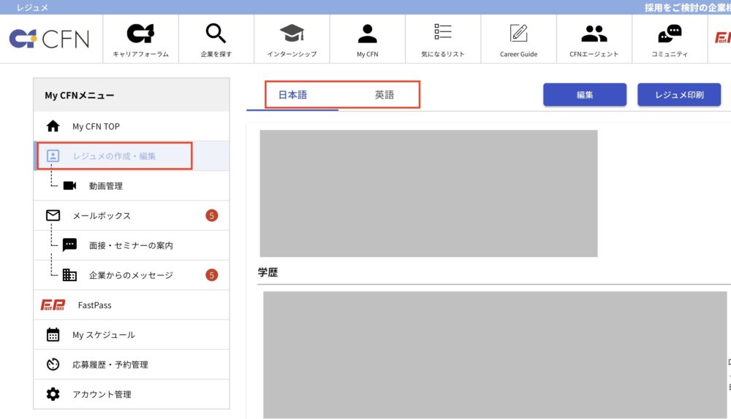Open アカウント管理 with the gear icon
731x419 pixels.
coord(102,394)
